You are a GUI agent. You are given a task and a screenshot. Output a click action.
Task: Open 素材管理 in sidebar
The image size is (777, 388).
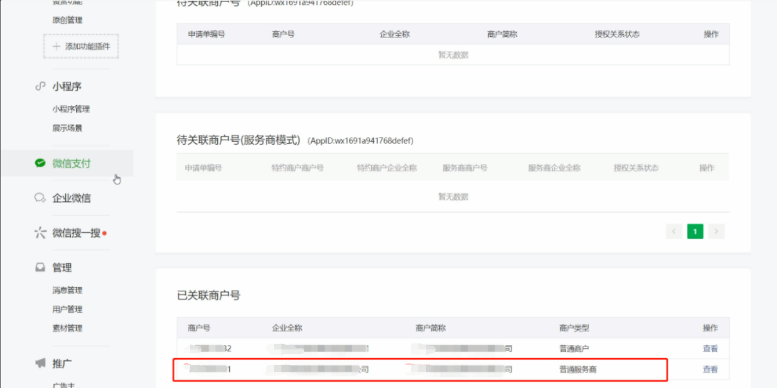(x=67, y=328)
